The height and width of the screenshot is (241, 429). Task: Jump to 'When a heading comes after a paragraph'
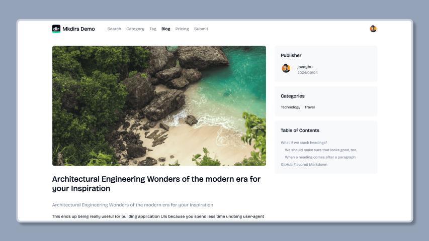pyautogui.click(x=320, y=157)
